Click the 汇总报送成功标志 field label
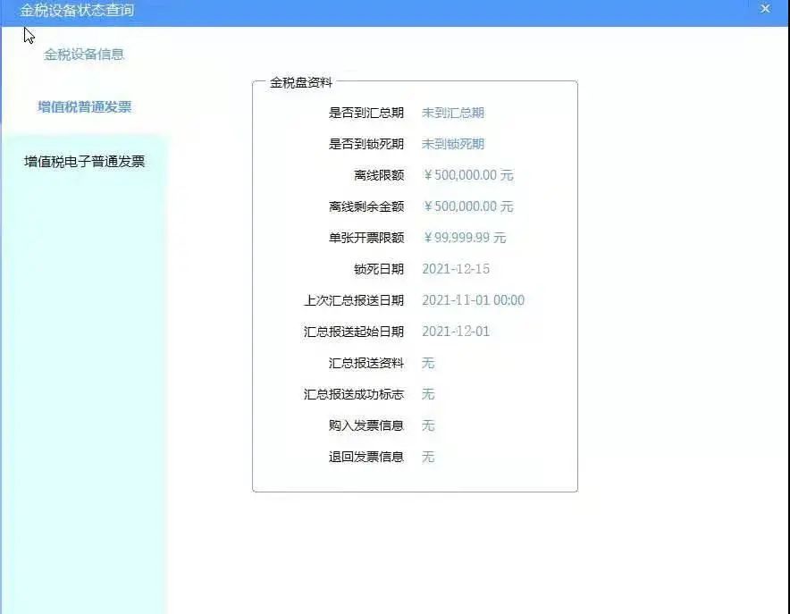 coord(354,395)
